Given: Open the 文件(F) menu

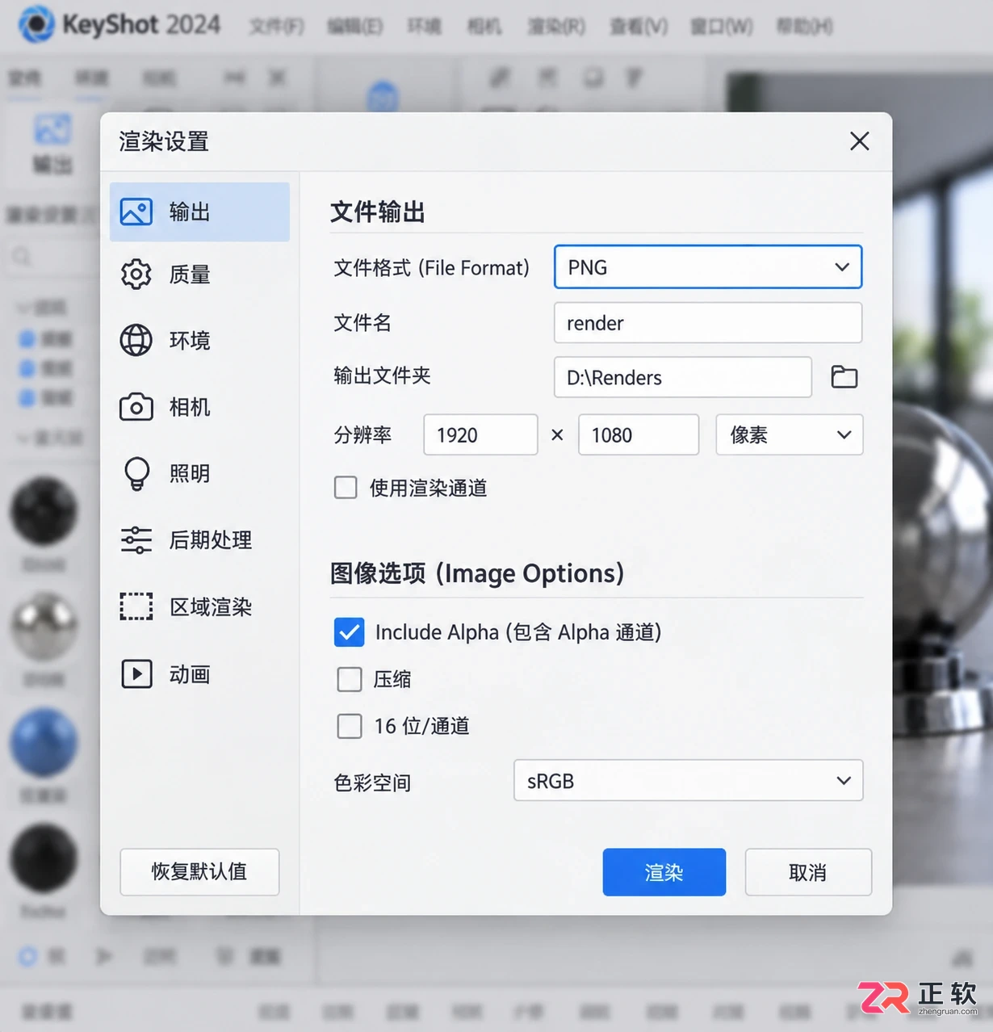Looking at the screenshot, I should coord(277,27).
